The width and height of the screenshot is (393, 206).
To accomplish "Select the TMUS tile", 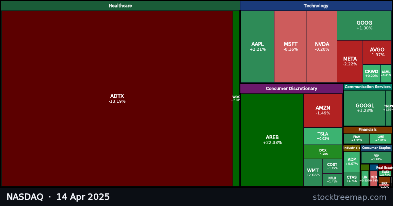I will pos(388,108).
